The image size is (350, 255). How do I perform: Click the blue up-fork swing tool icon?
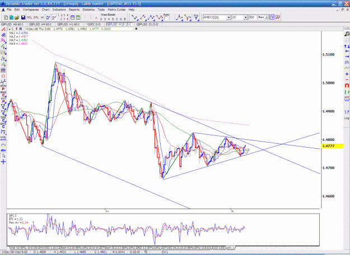pyautogui.click(x=179, y=17)
